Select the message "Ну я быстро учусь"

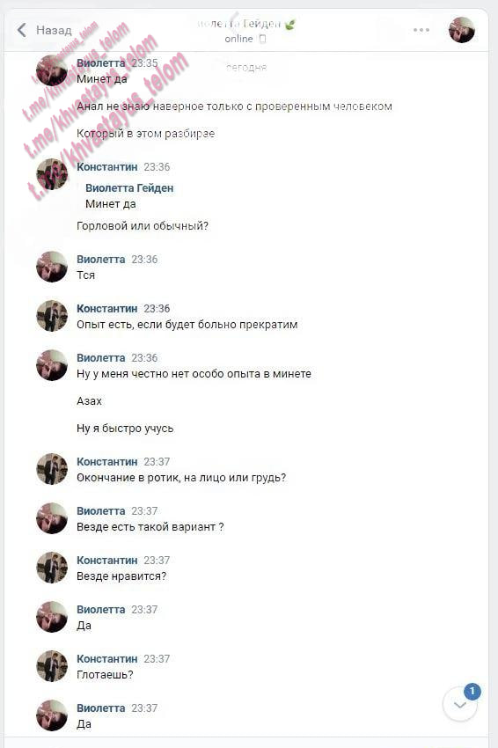tap(125, 429)
